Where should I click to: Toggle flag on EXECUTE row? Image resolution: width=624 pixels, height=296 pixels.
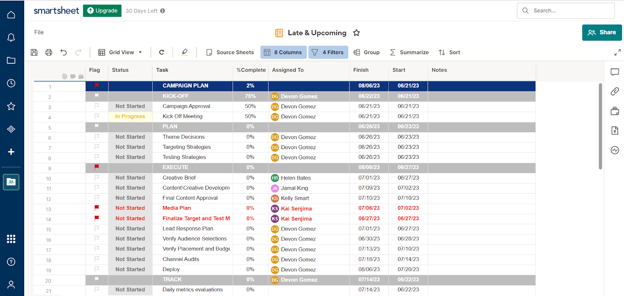(97, 167)
